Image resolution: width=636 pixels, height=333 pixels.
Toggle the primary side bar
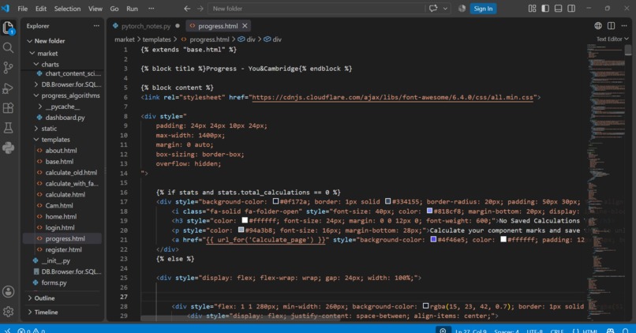click(x=545, y=9)
